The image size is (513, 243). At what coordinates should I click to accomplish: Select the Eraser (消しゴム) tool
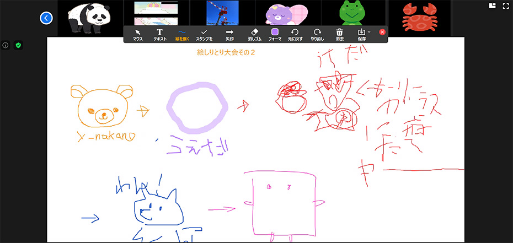coord(254,35)
